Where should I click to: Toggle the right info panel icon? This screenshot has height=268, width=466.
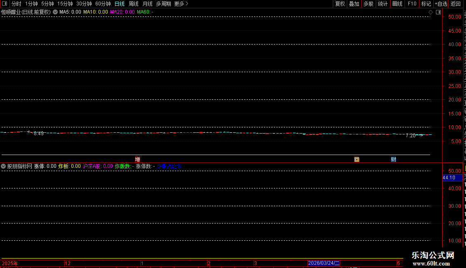(x=438, y=12)
